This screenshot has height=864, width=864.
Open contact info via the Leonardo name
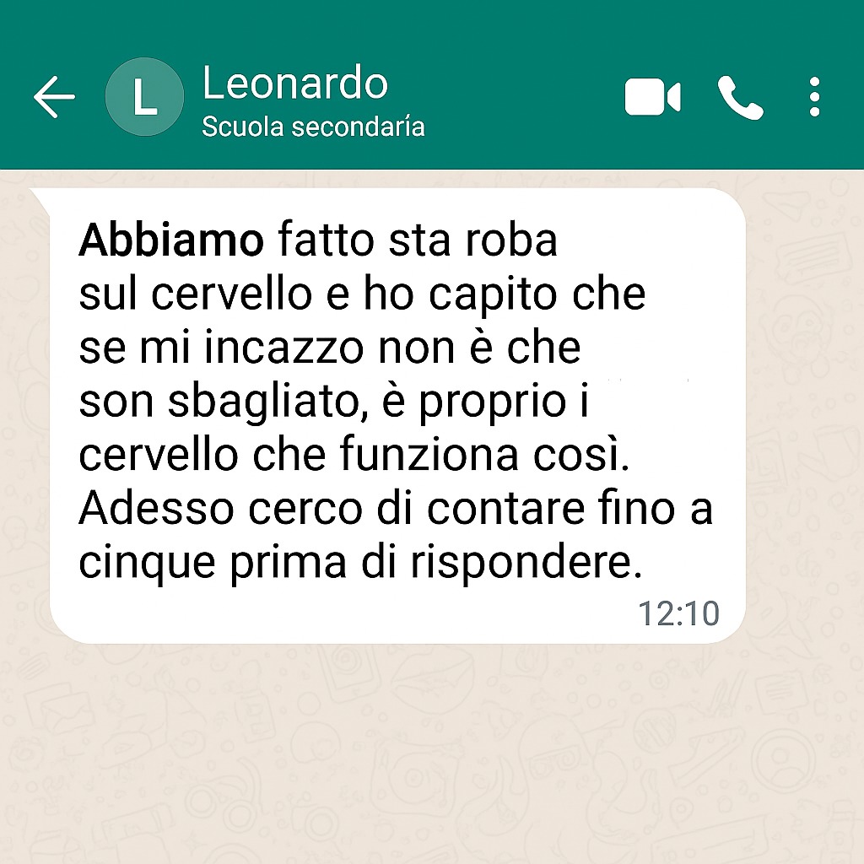[x=295, y=83]
